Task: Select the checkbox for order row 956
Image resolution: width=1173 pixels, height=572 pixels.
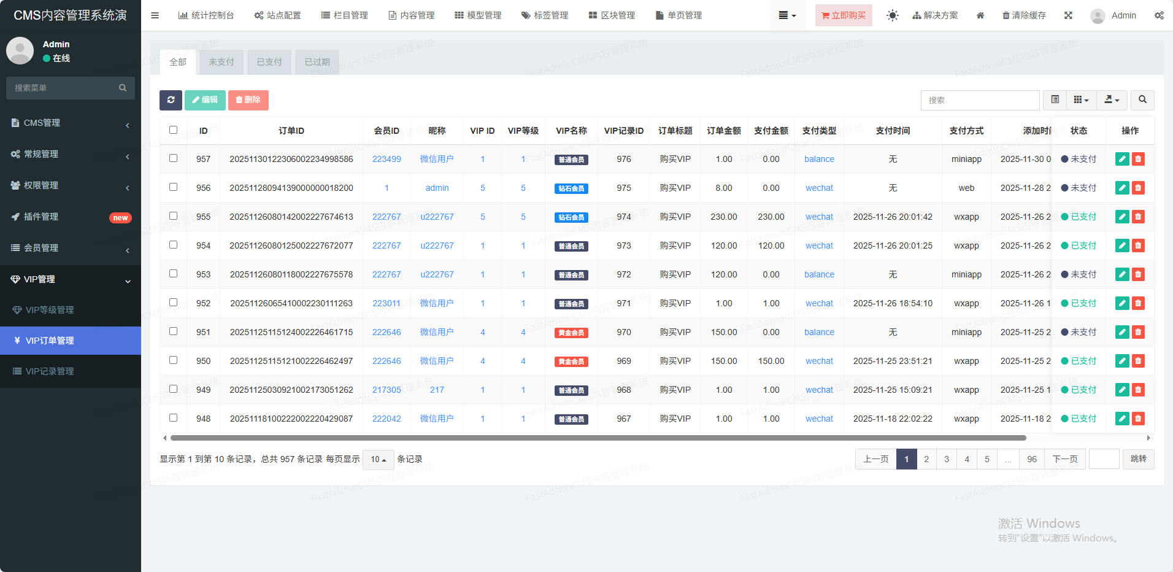Action: [173, 187]
